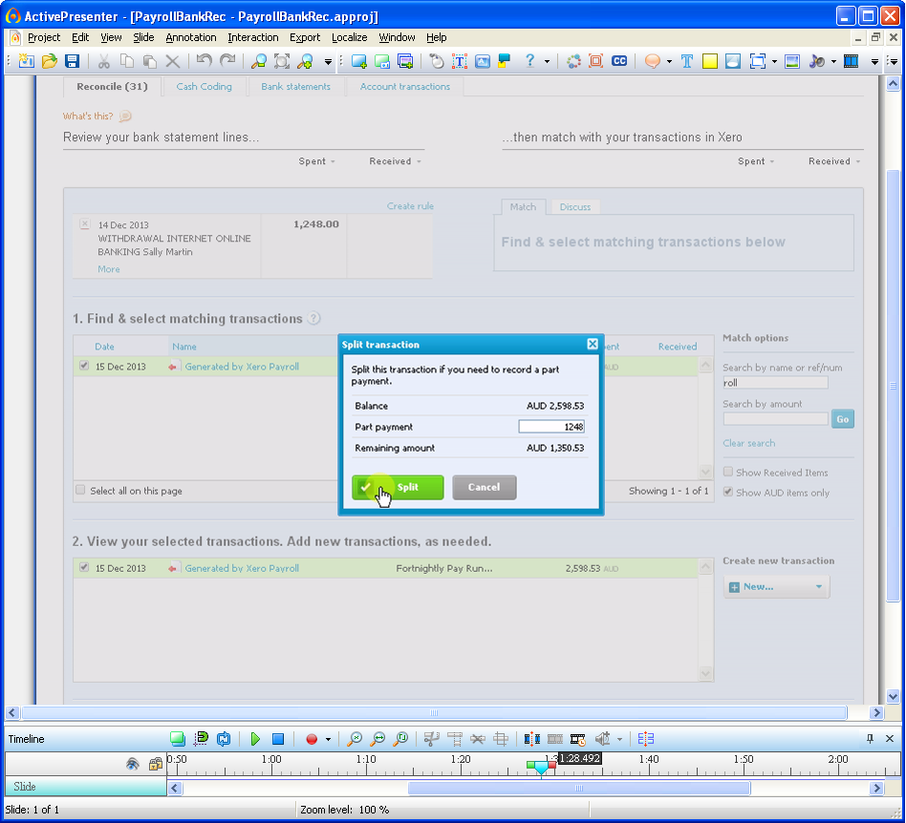
Task: Switch to the Cash Coding tab
Action: (x=204, y=87)
